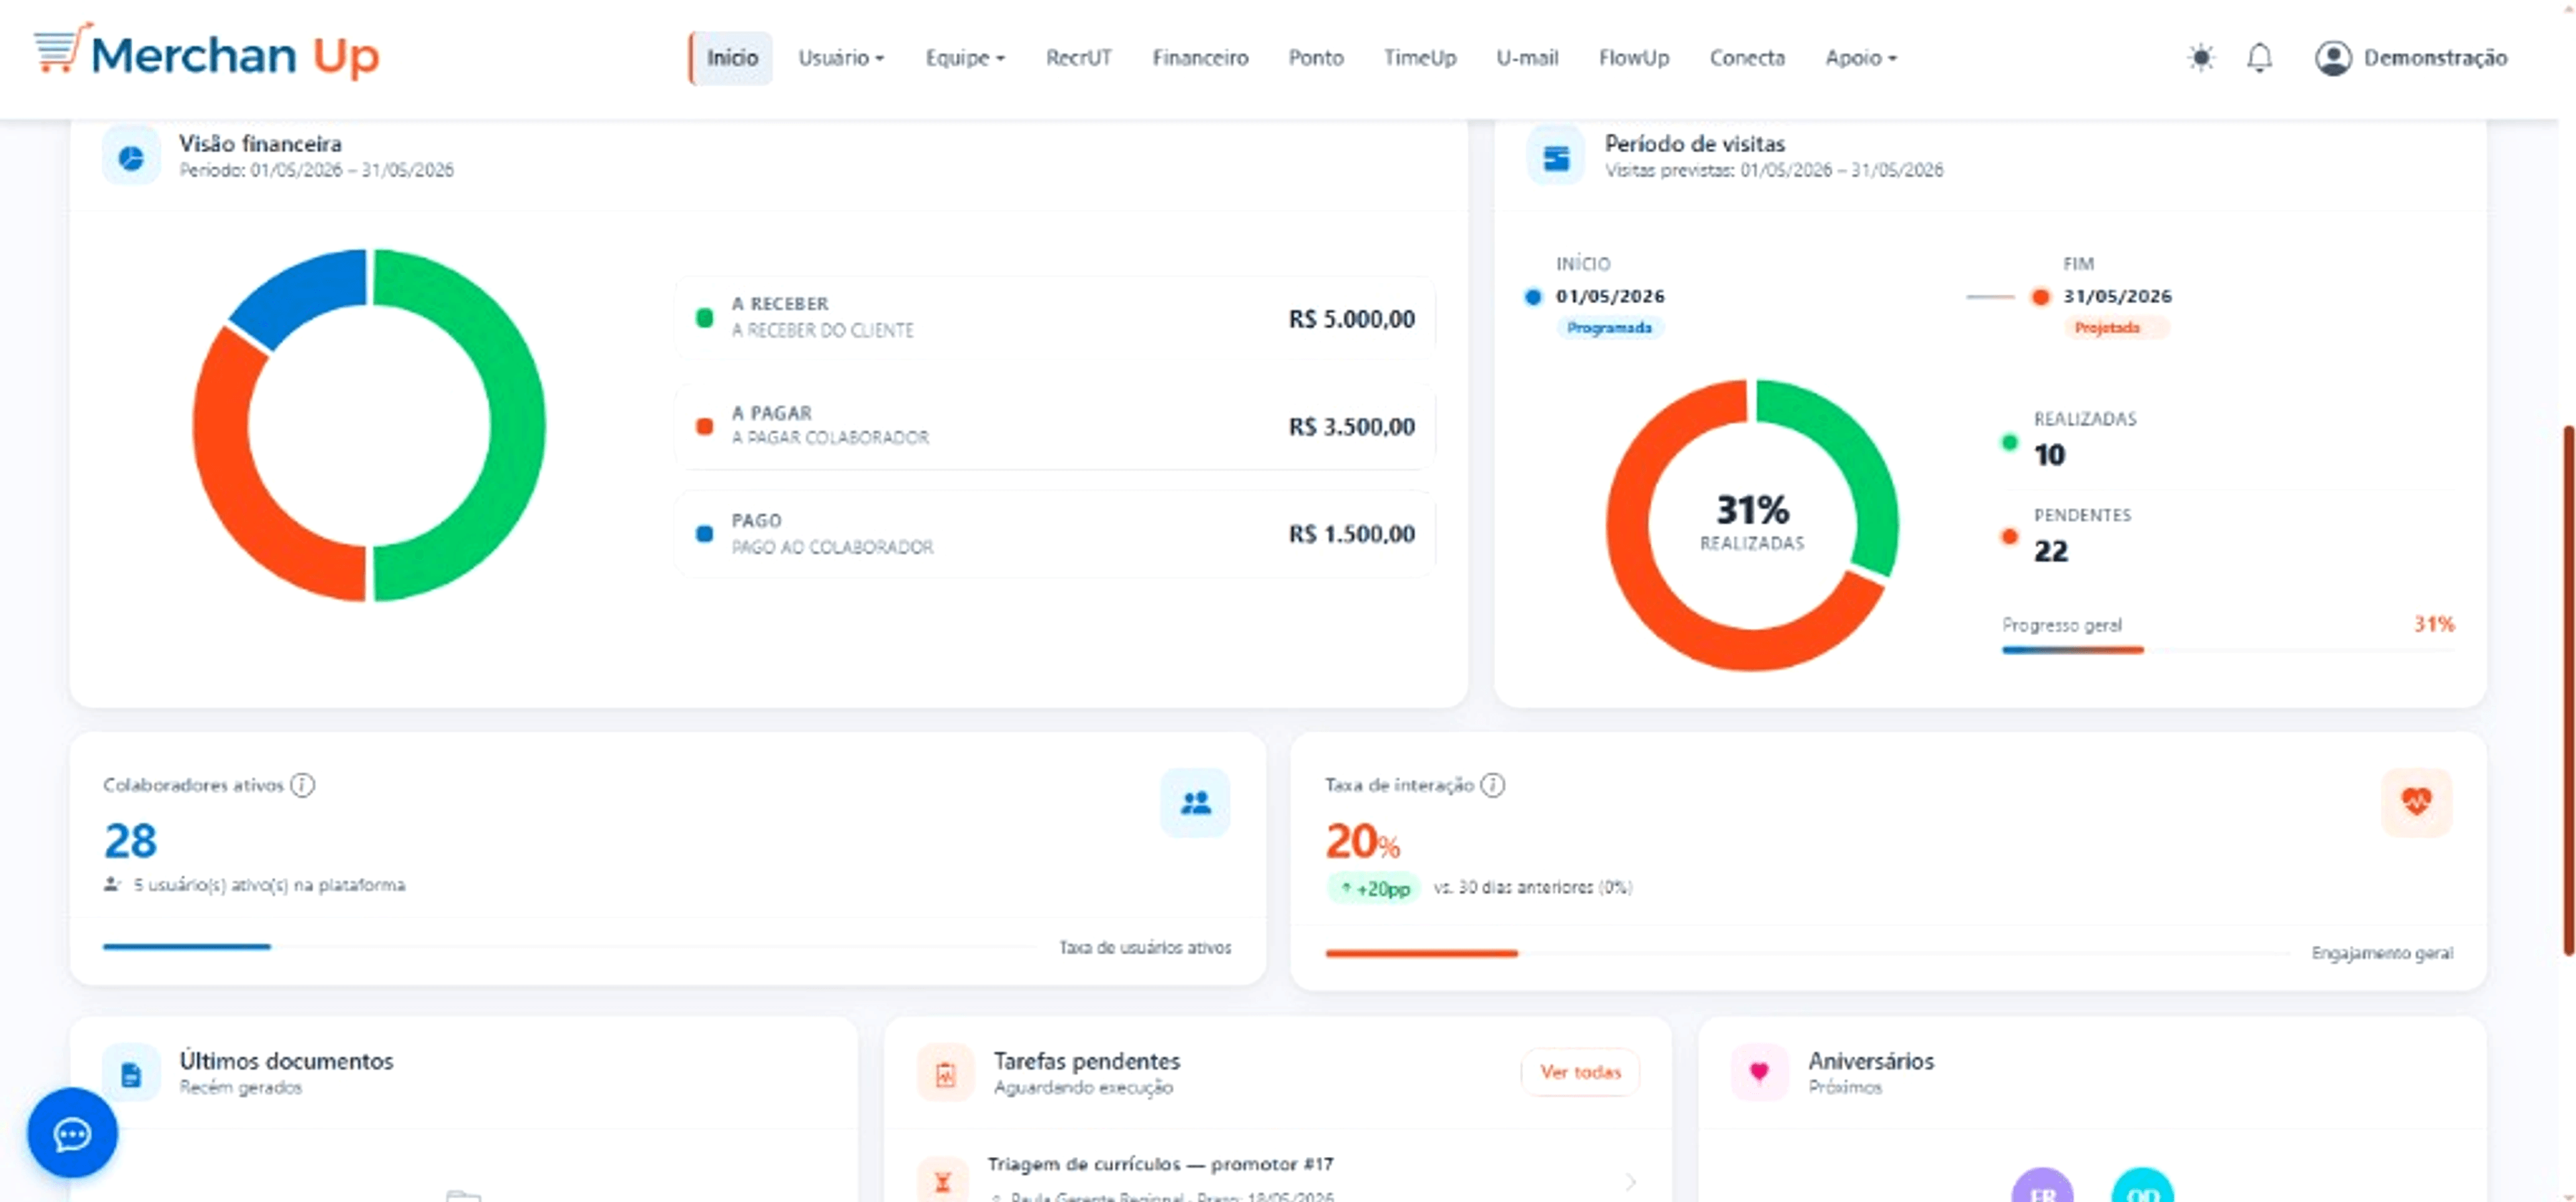This screenshot has width=2576, height=1202.
Task: Open the floating chat bubble
Action: 72,1133
